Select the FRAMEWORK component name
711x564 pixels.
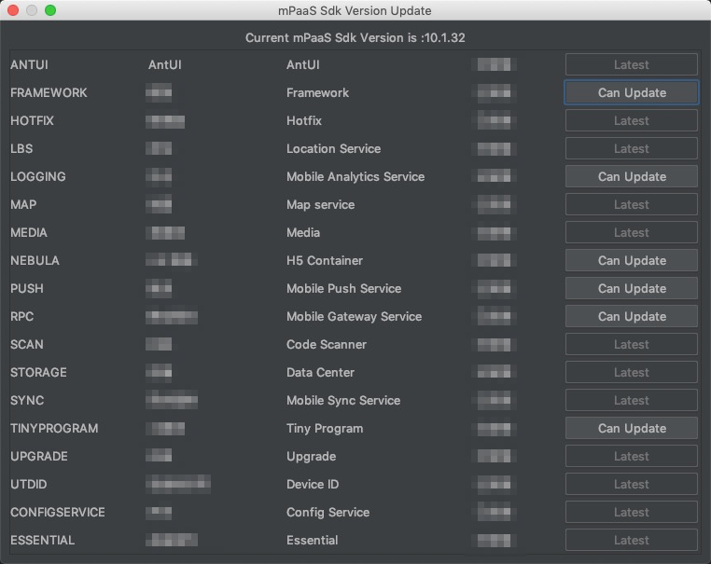coord(49,92)
